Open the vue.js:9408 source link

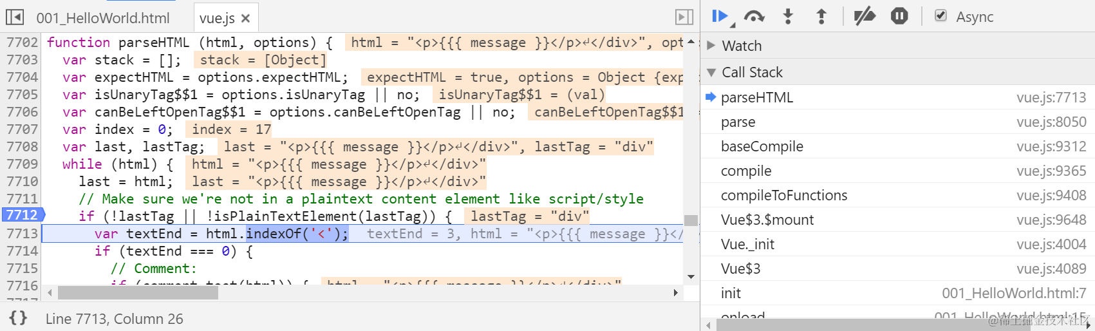(x=1051, y=195)
